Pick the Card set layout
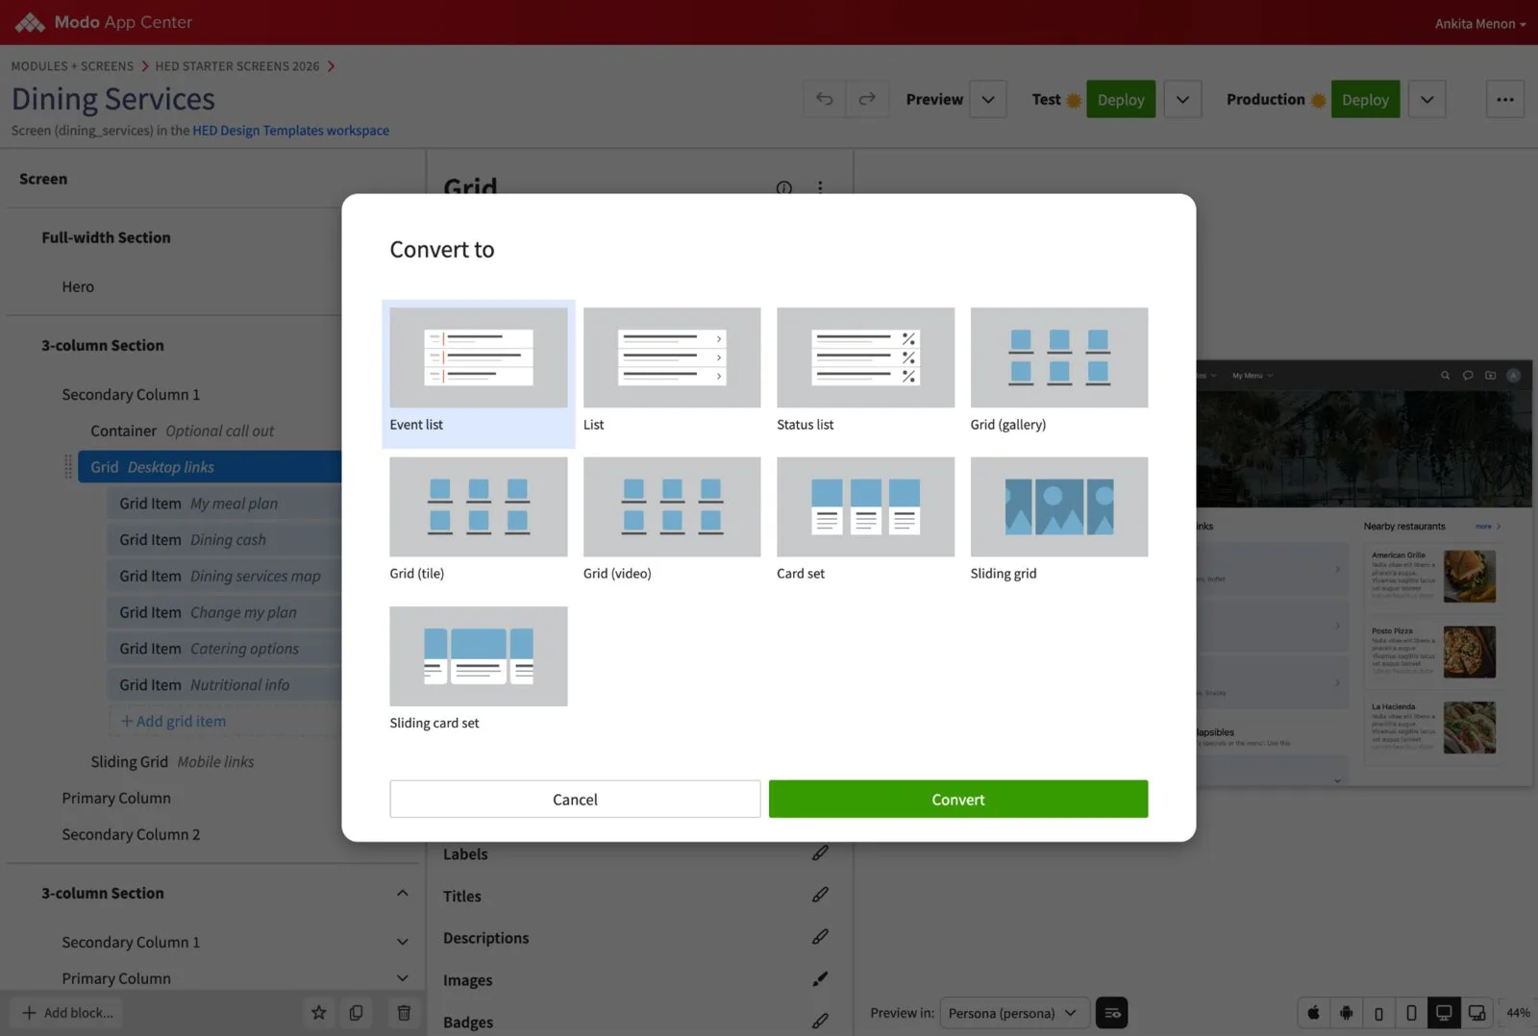 click(865, 506)
